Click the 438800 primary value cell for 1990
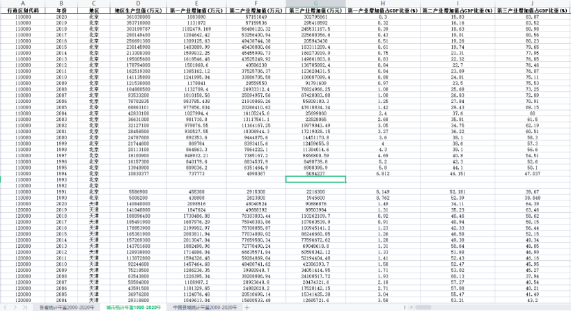The height and width of the screenshot is (311, 571). (197, 198)
